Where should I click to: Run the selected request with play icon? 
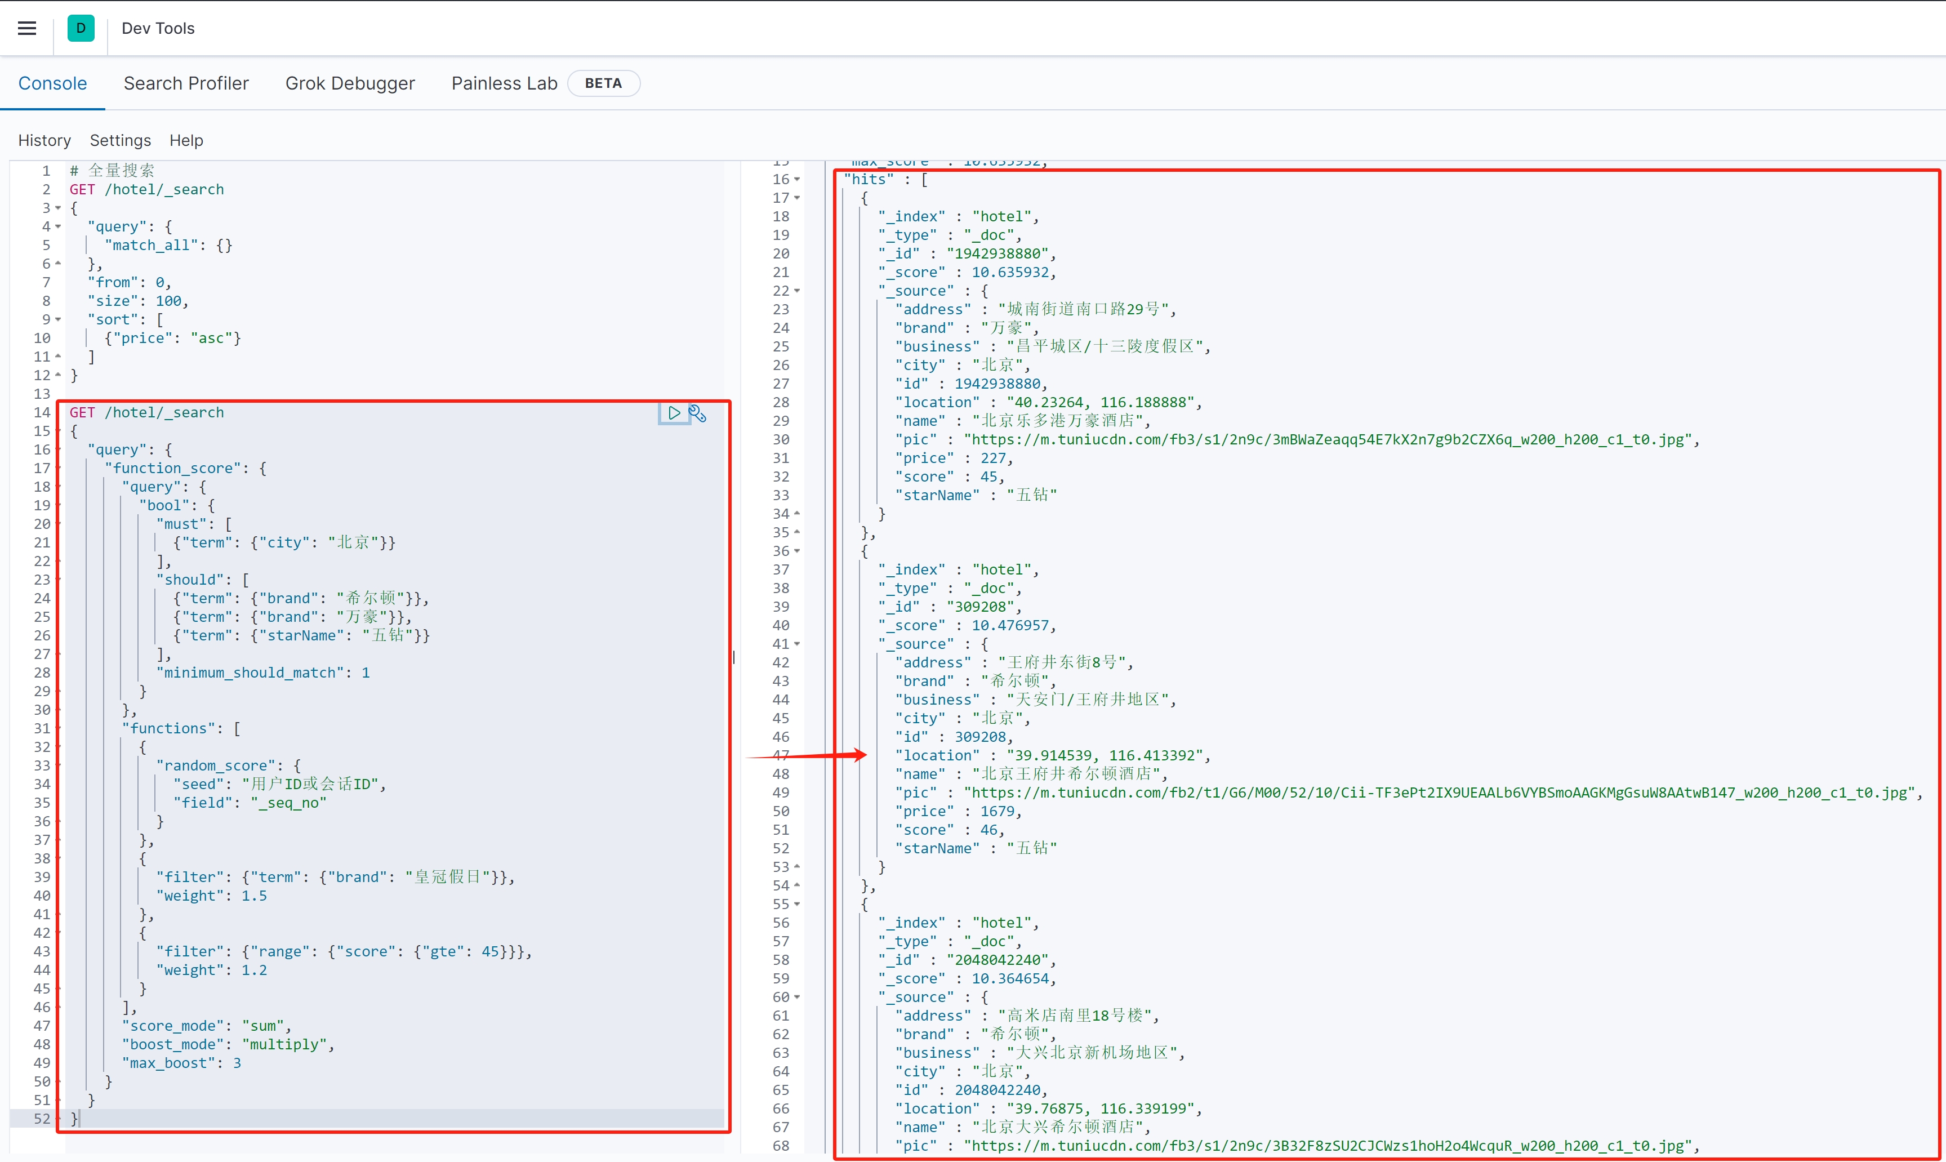(674, 413)
